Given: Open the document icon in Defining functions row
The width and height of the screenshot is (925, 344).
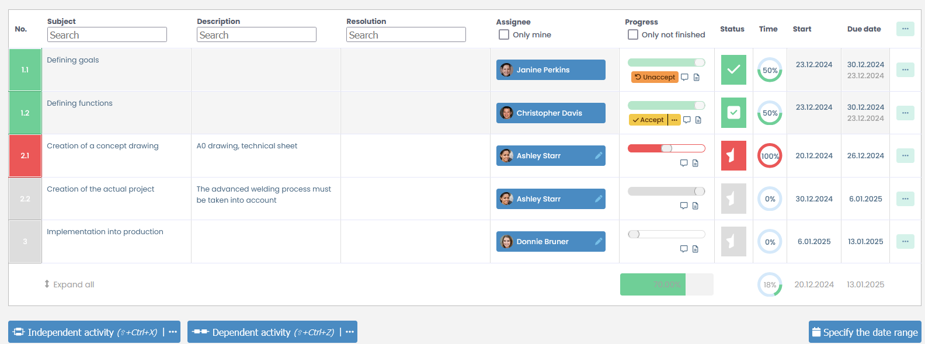Looking at the screenshot, I should tap(698, 120).
